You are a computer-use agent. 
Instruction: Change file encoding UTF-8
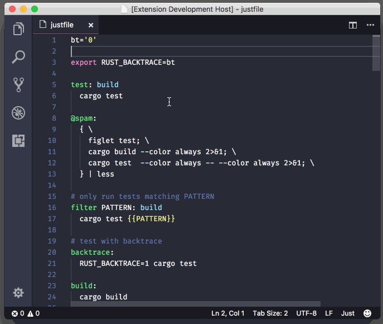306,313
